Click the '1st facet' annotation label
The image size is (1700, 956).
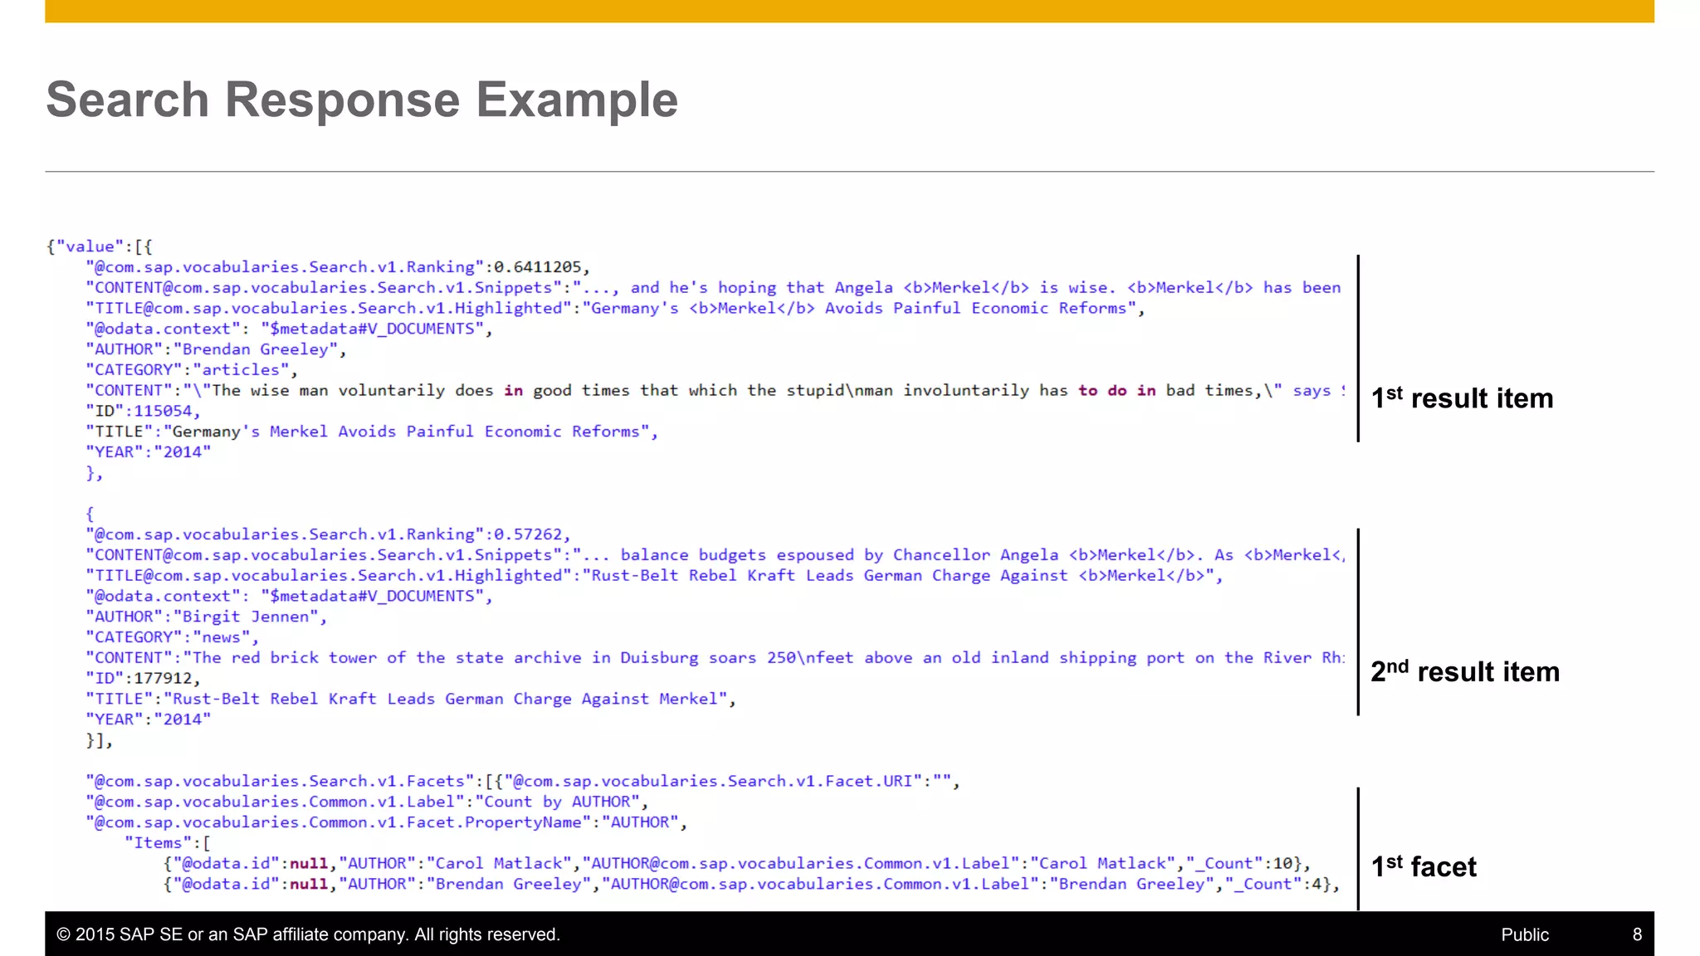(1424, 866)
